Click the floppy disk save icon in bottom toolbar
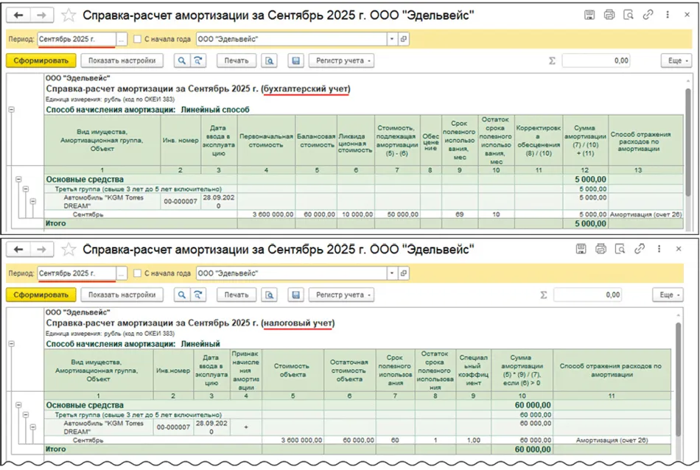Viewport: 700px width, 470px height. tap(295, 295)
